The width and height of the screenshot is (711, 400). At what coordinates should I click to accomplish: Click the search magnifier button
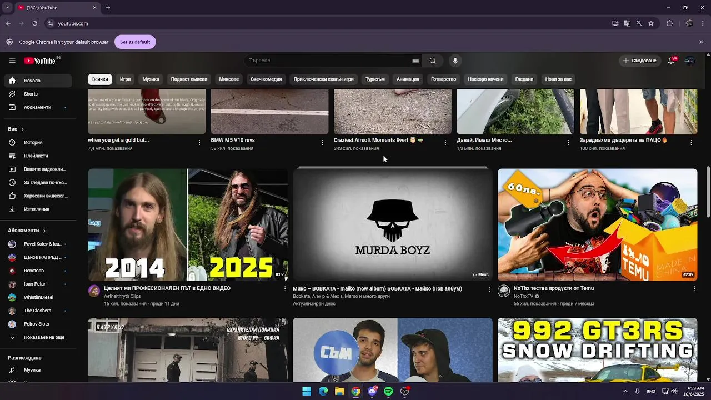click(433, 61)
